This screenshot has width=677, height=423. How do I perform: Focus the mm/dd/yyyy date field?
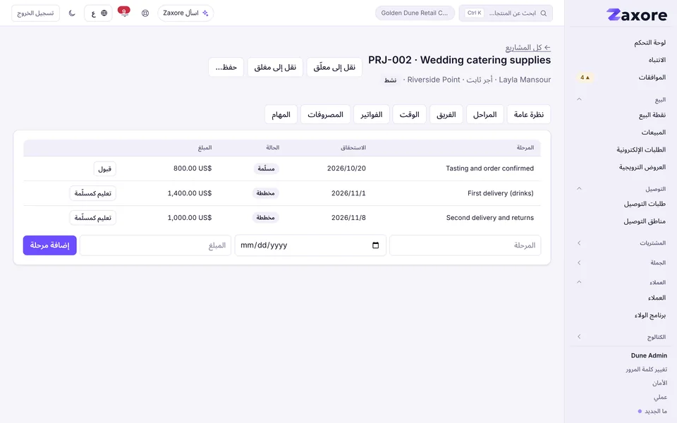(x=310, y=245)
